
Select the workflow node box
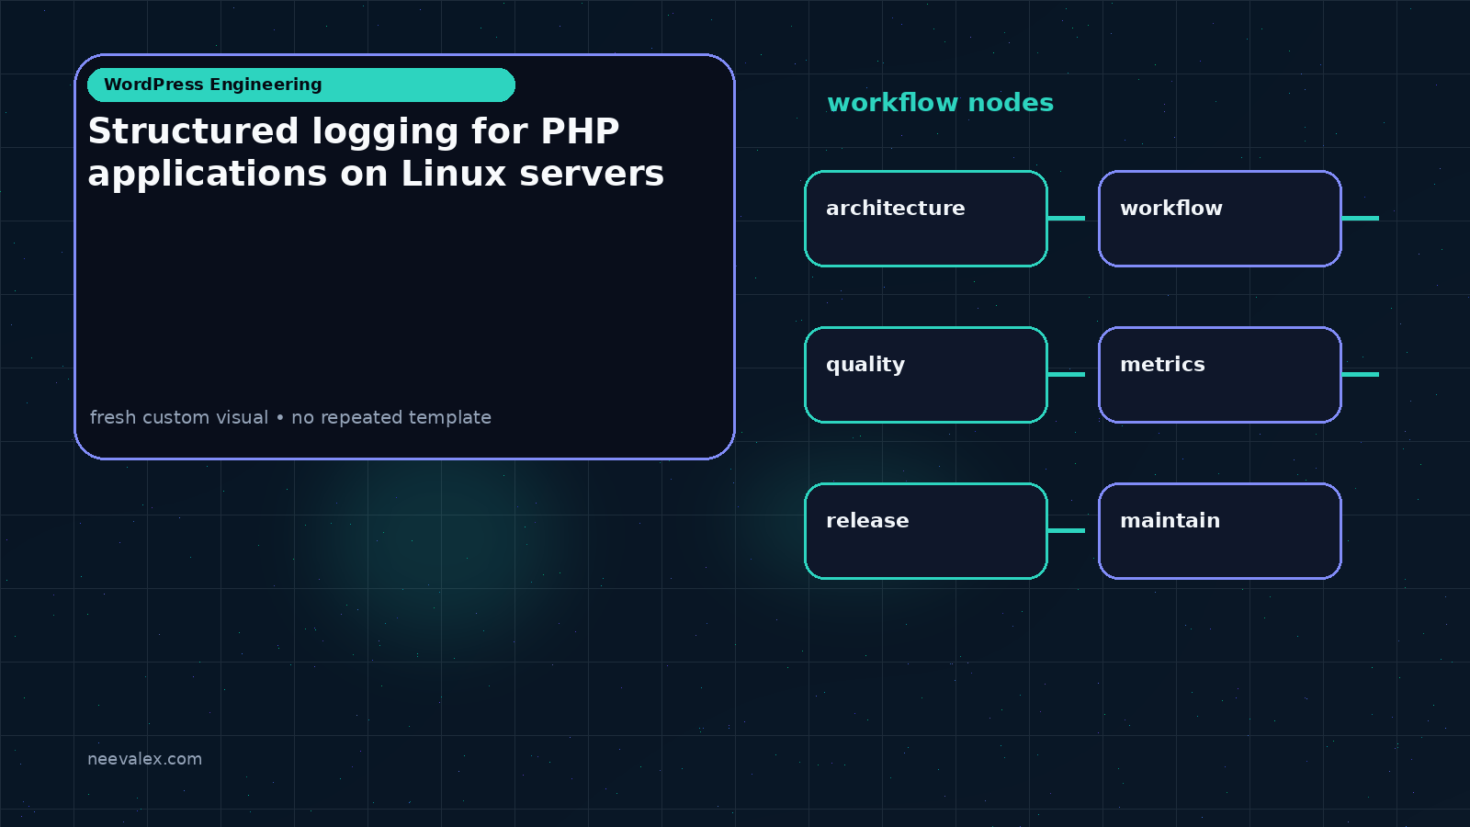[1220, 219]
